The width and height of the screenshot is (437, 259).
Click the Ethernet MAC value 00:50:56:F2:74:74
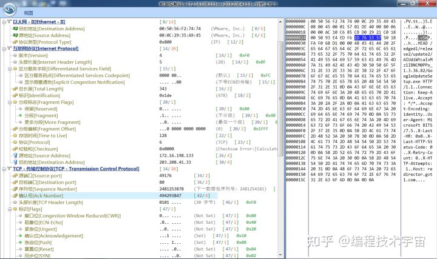point(180,29)
